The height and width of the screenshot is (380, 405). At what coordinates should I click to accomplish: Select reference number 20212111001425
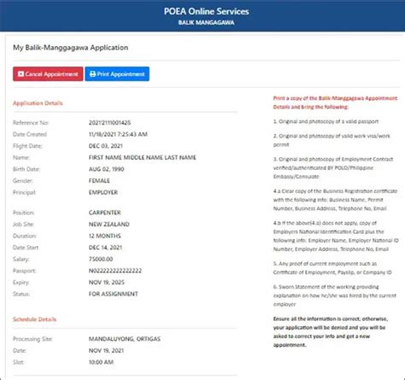pyautogui.click(x=109, y=123)
